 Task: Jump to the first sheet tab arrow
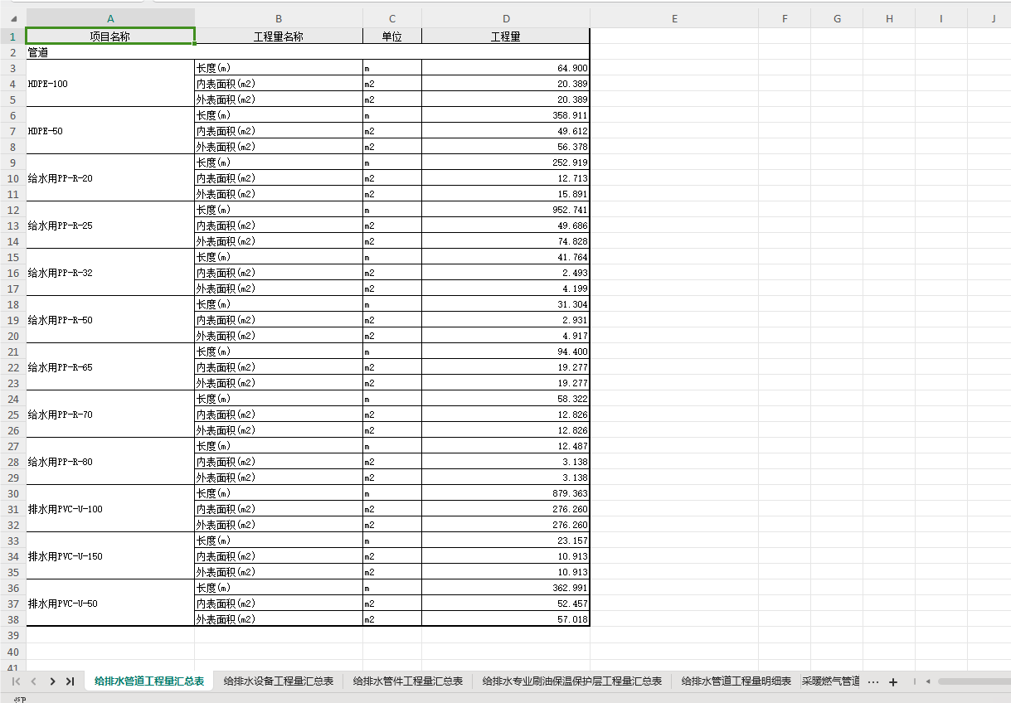tap(16, 681)
